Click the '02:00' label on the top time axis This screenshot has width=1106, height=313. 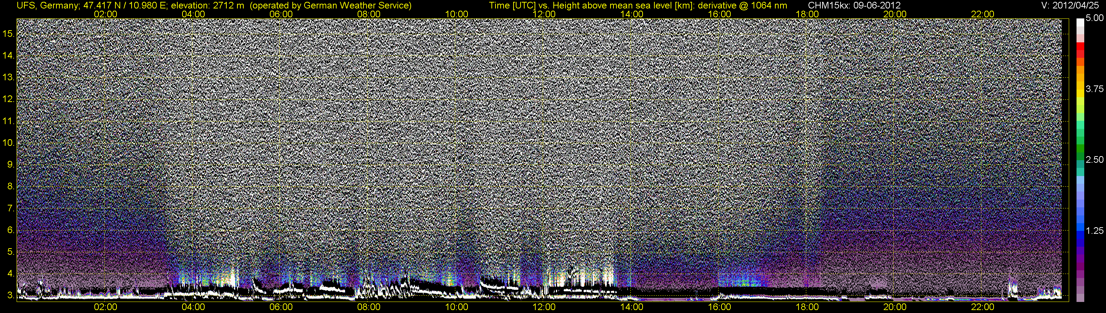pyautogui.click(x=105, y=14)
